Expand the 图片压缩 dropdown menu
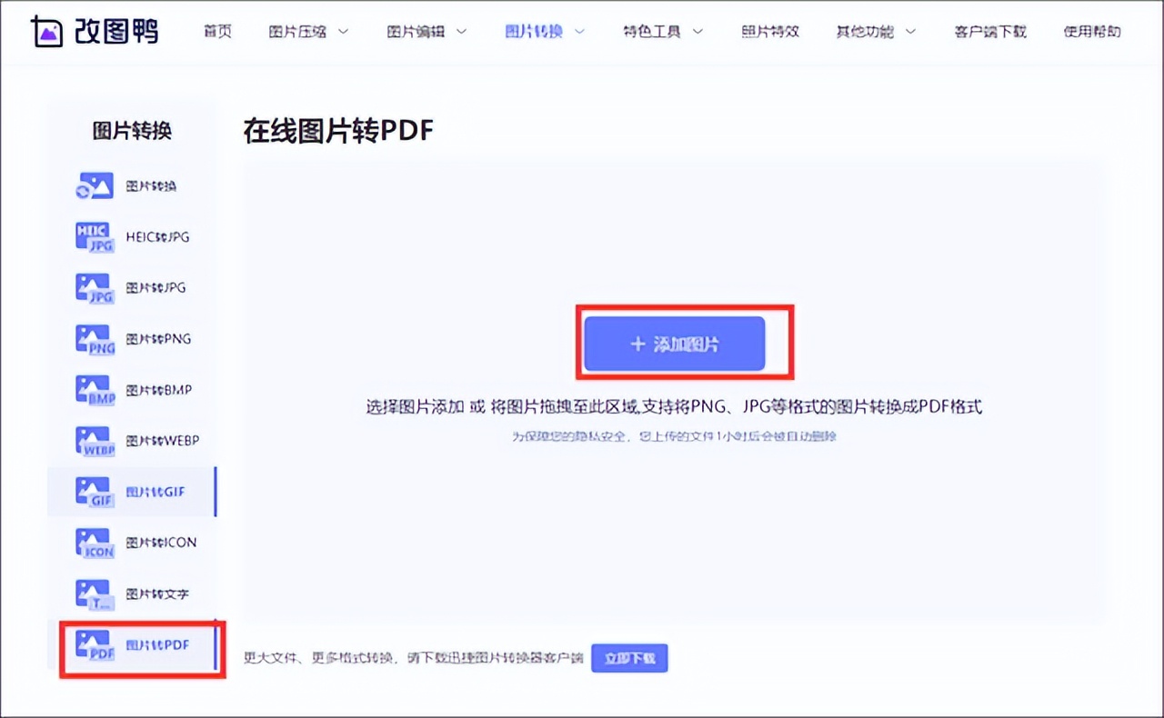Screen dimensions: 1164x718 [x=300, y=30]
